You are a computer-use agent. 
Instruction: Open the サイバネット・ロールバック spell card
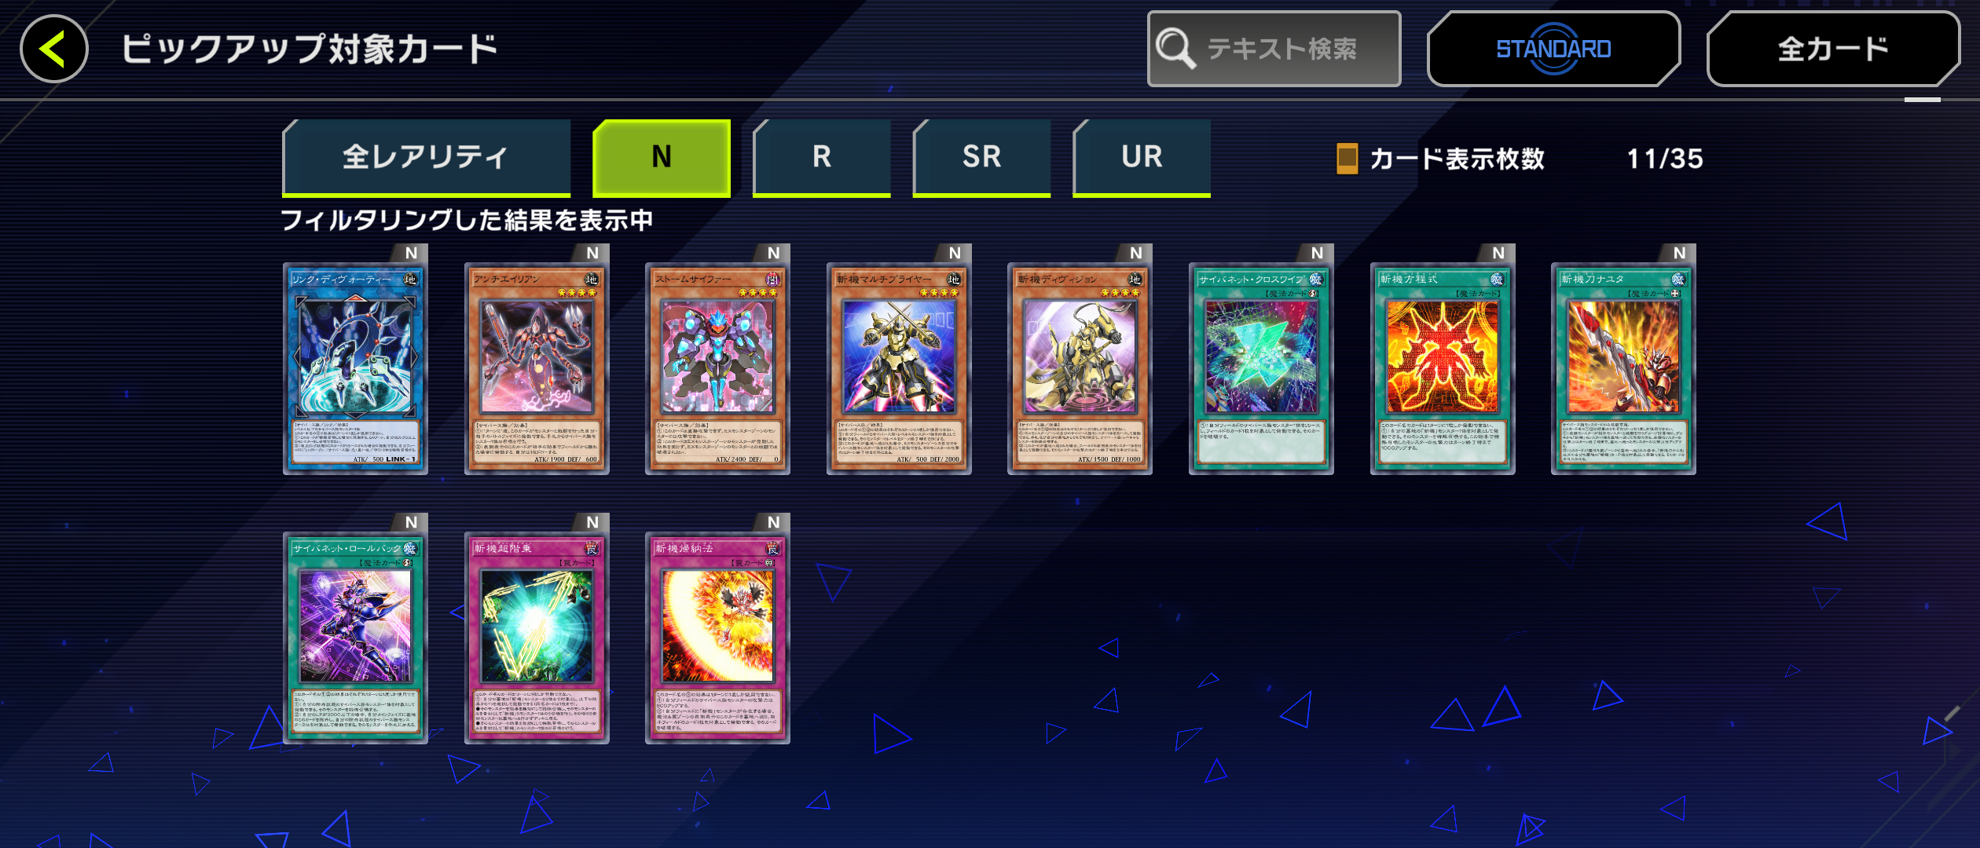pyautogui.click(x=355, y=638)
